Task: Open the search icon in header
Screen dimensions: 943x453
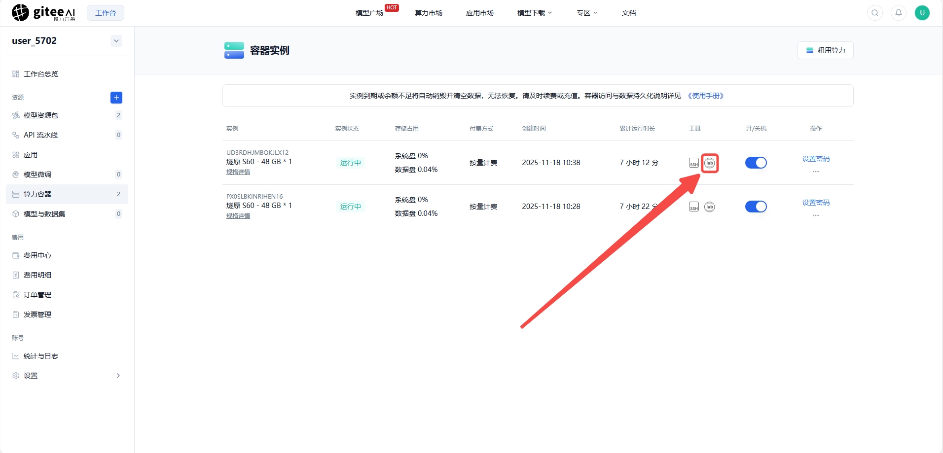Action: 875,13
